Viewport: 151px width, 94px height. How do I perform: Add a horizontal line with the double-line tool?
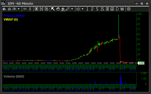tap(25, 9)
